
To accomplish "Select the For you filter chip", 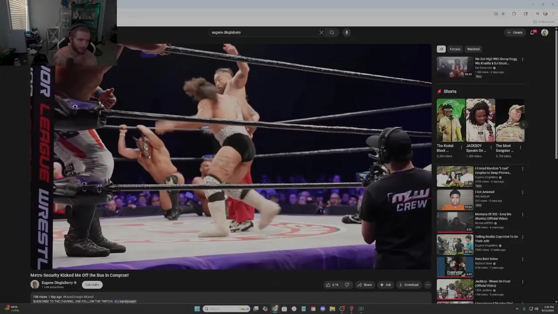I will 455,49.
